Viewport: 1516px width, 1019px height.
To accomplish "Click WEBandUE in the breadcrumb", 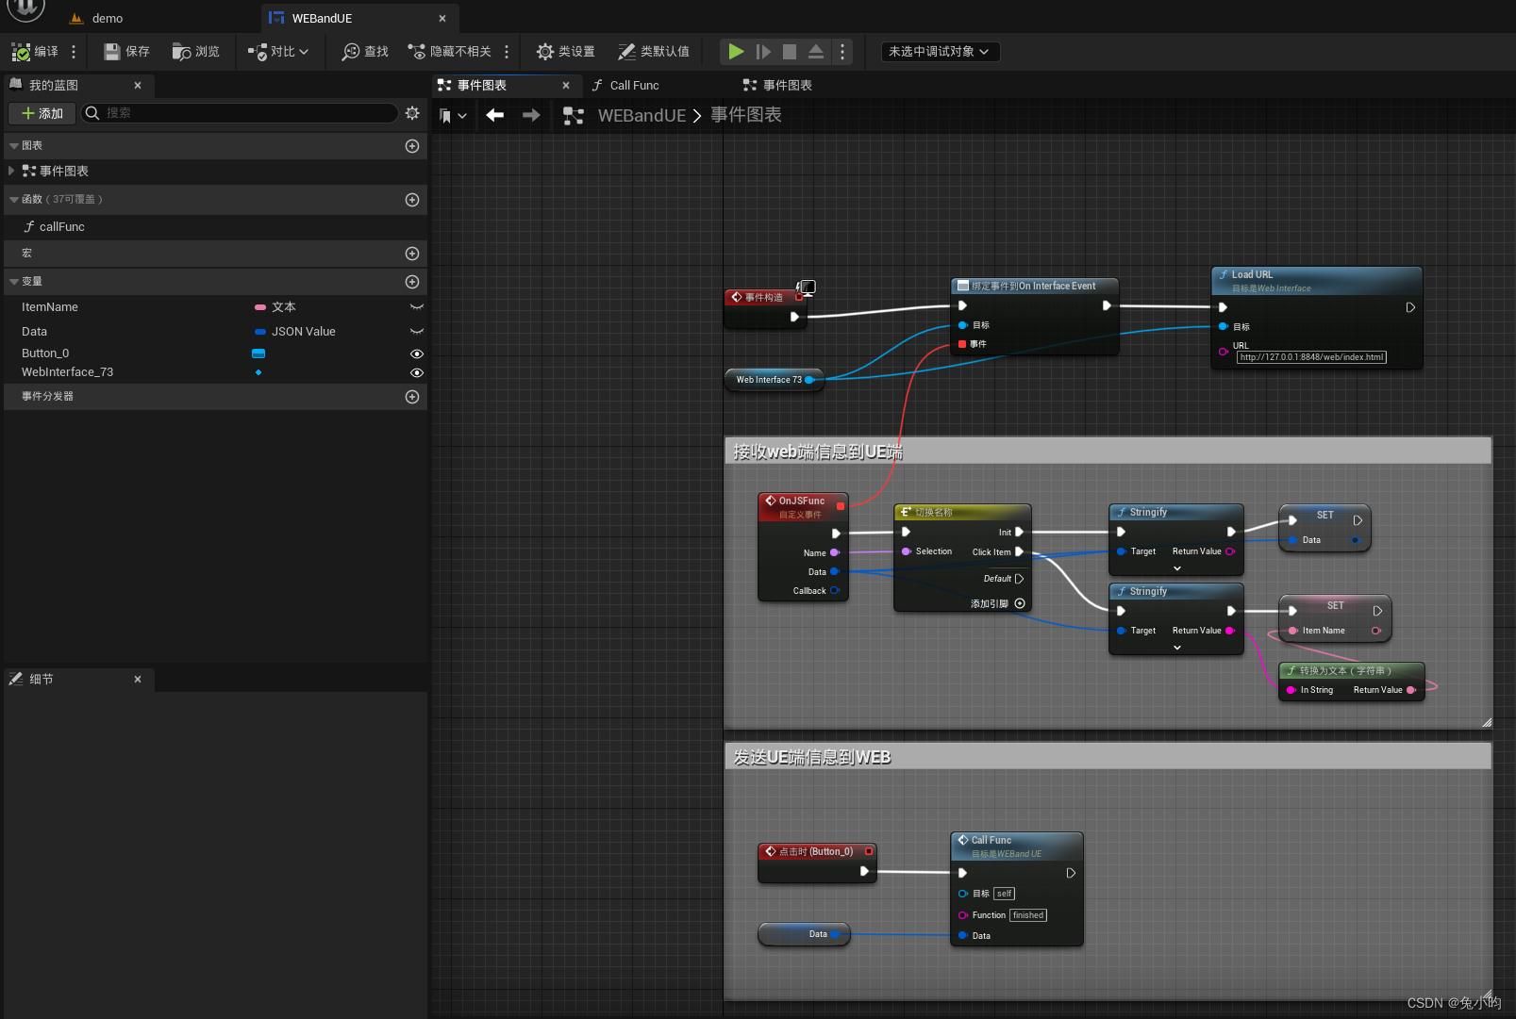I will coord(641,115).
